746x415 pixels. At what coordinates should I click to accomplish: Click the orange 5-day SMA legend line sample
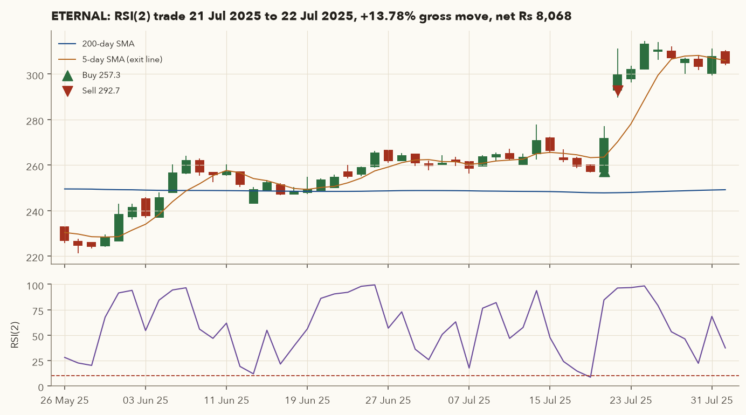pos(67,59)
